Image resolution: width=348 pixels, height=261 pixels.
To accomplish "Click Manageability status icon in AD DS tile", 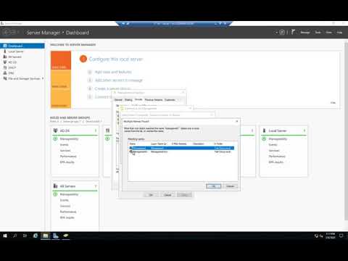I will tap(55, 138).
